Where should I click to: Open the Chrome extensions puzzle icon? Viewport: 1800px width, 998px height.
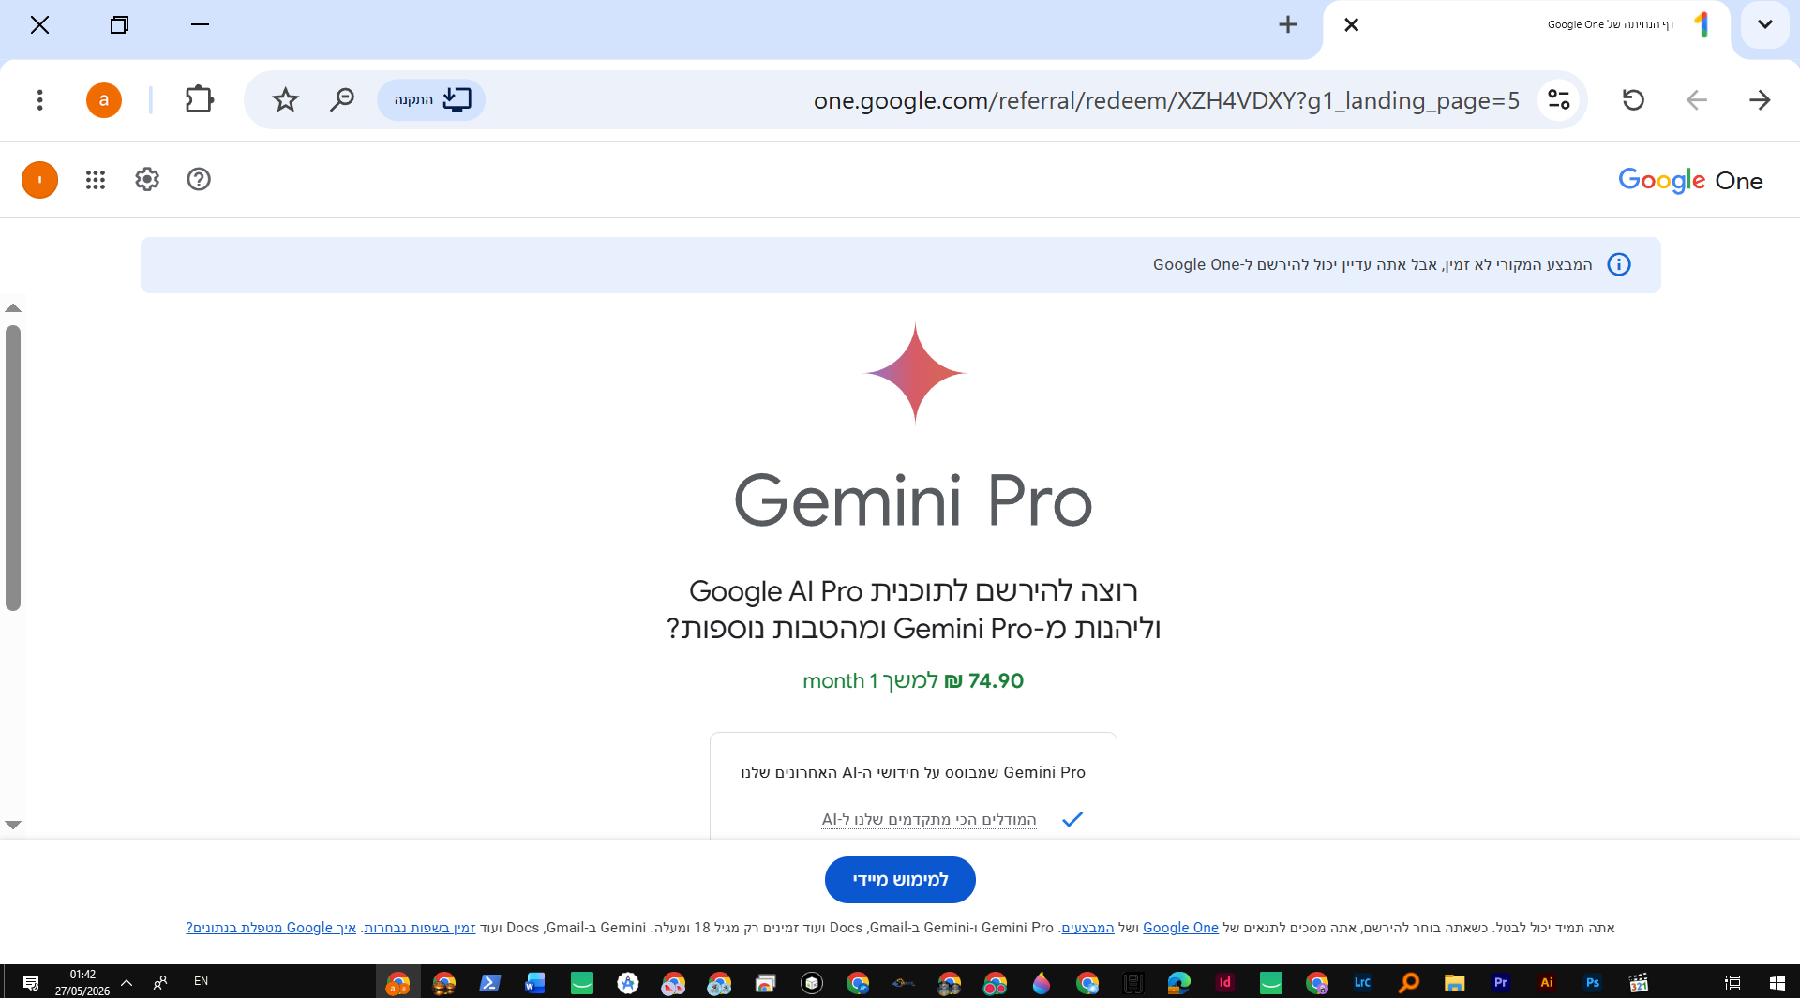(200, 100)
